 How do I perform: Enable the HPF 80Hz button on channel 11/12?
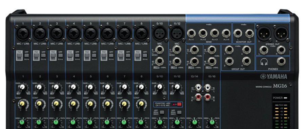tap(179, 112)
